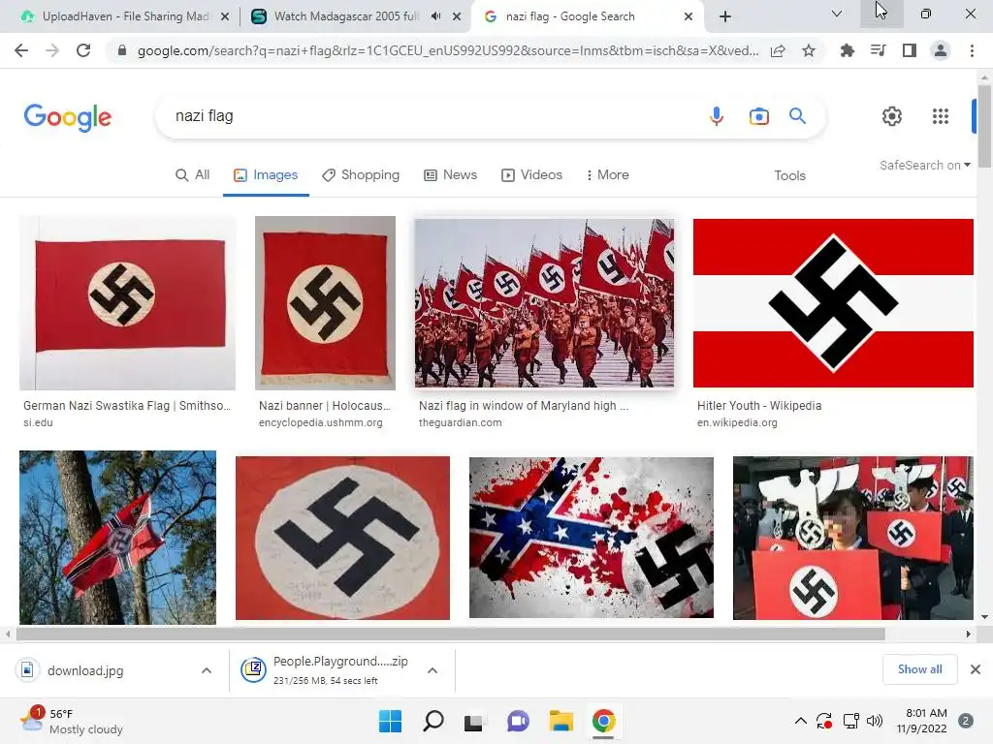Switch to the Videos tab
The height and width of the screenshot is (744, 993).
[x=532, y=175]
